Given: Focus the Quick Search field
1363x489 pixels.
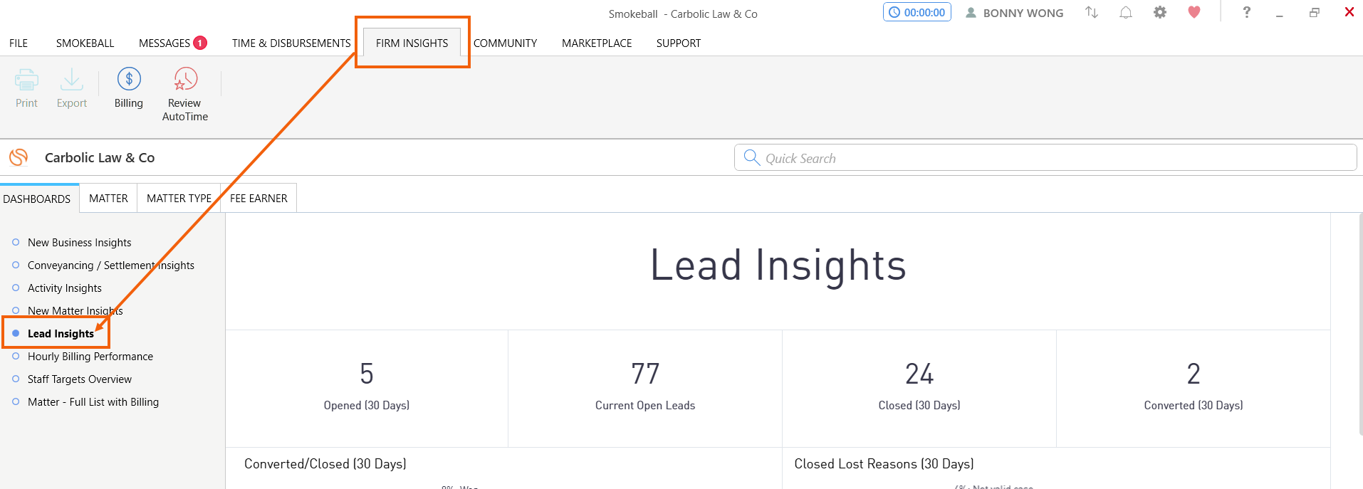Looking at the screenshot, I should click(x=1045, y=157).
